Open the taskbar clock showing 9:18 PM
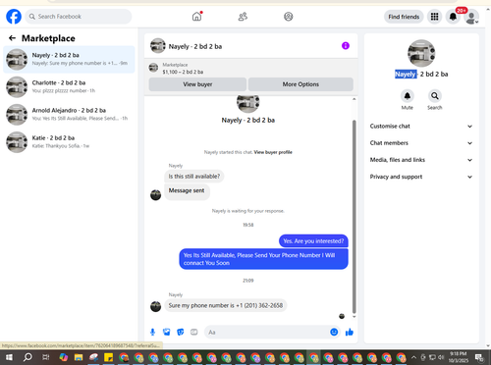 pos(459,357)
